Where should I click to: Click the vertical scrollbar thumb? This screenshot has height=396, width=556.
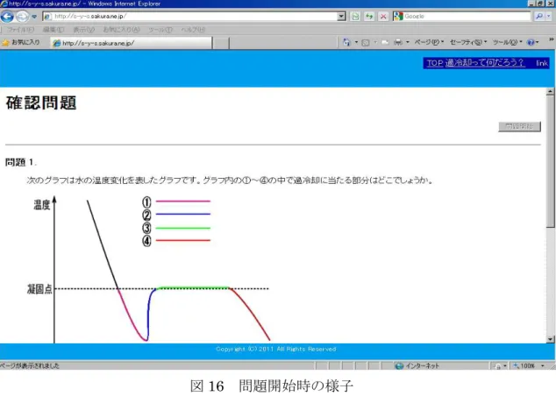click(x=550, y=161)
